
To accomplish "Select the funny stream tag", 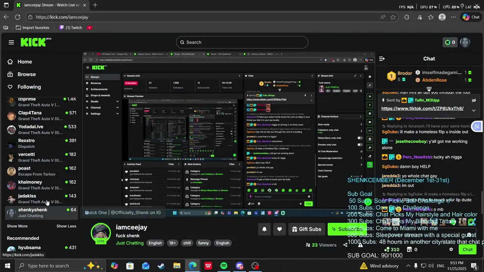I will [x=203, y=243].
